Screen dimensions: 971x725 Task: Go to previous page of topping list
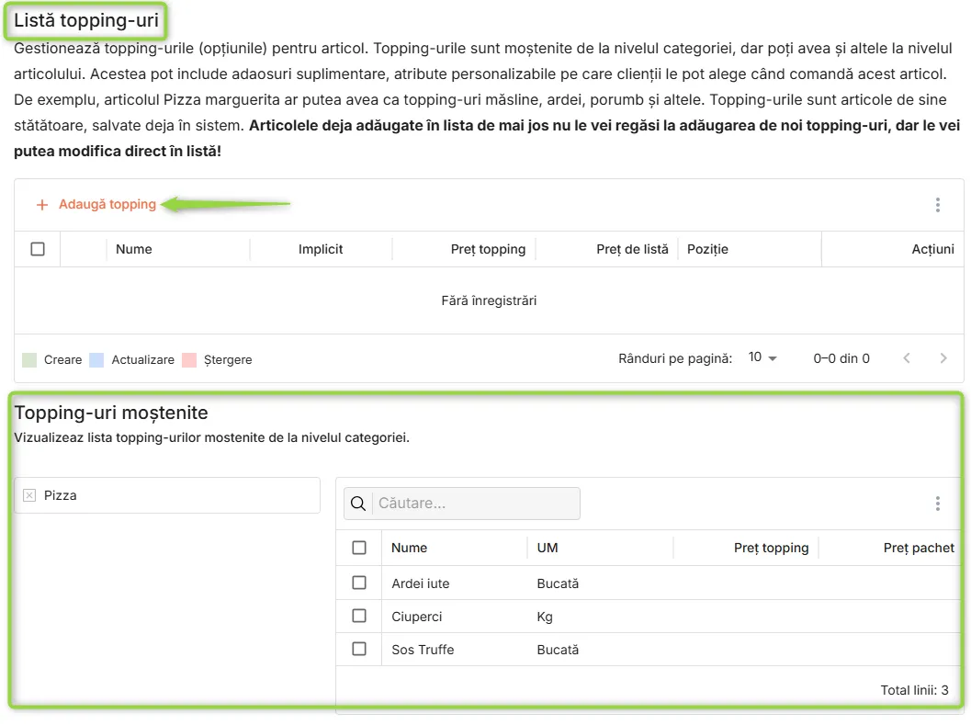click(907, 358)
